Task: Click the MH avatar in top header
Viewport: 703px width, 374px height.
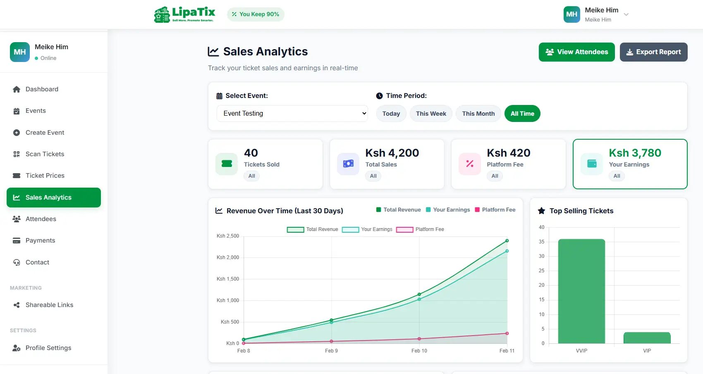Action: (x=571, y=14)
